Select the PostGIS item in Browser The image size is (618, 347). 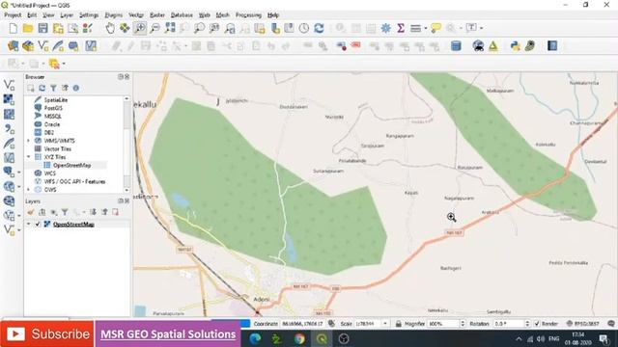(x=53, y=108)
